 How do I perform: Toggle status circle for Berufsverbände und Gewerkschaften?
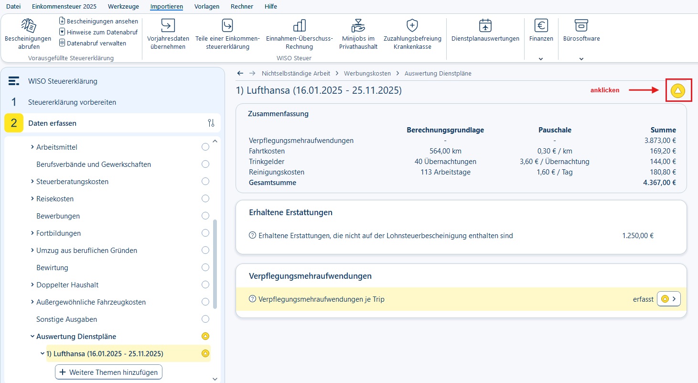point(205,164)
